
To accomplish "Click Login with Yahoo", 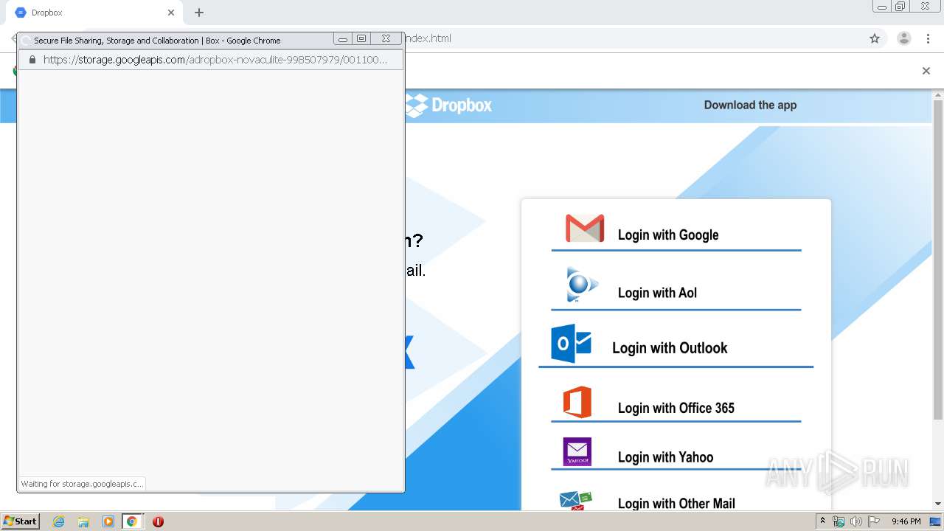I will 665,457.
